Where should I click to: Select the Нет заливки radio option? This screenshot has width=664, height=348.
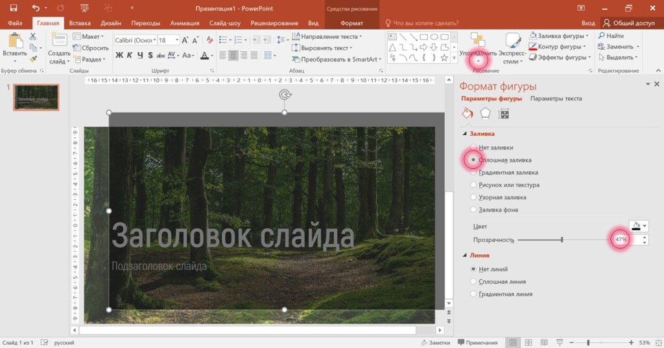point(474,147)
